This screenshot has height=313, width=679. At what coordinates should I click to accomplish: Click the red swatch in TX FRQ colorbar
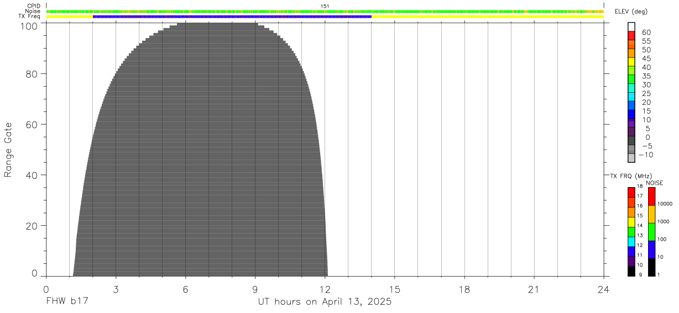(631, 192)
